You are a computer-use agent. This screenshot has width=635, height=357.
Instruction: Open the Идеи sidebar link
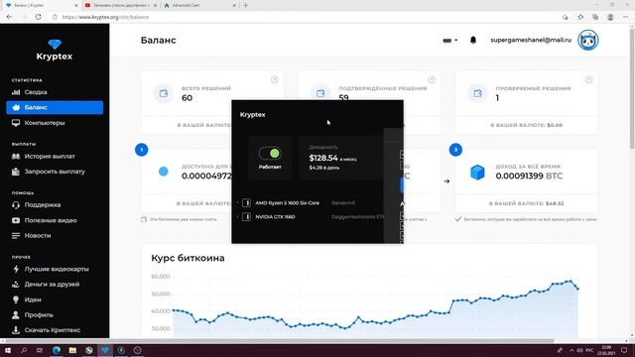(x=33, y=299)
